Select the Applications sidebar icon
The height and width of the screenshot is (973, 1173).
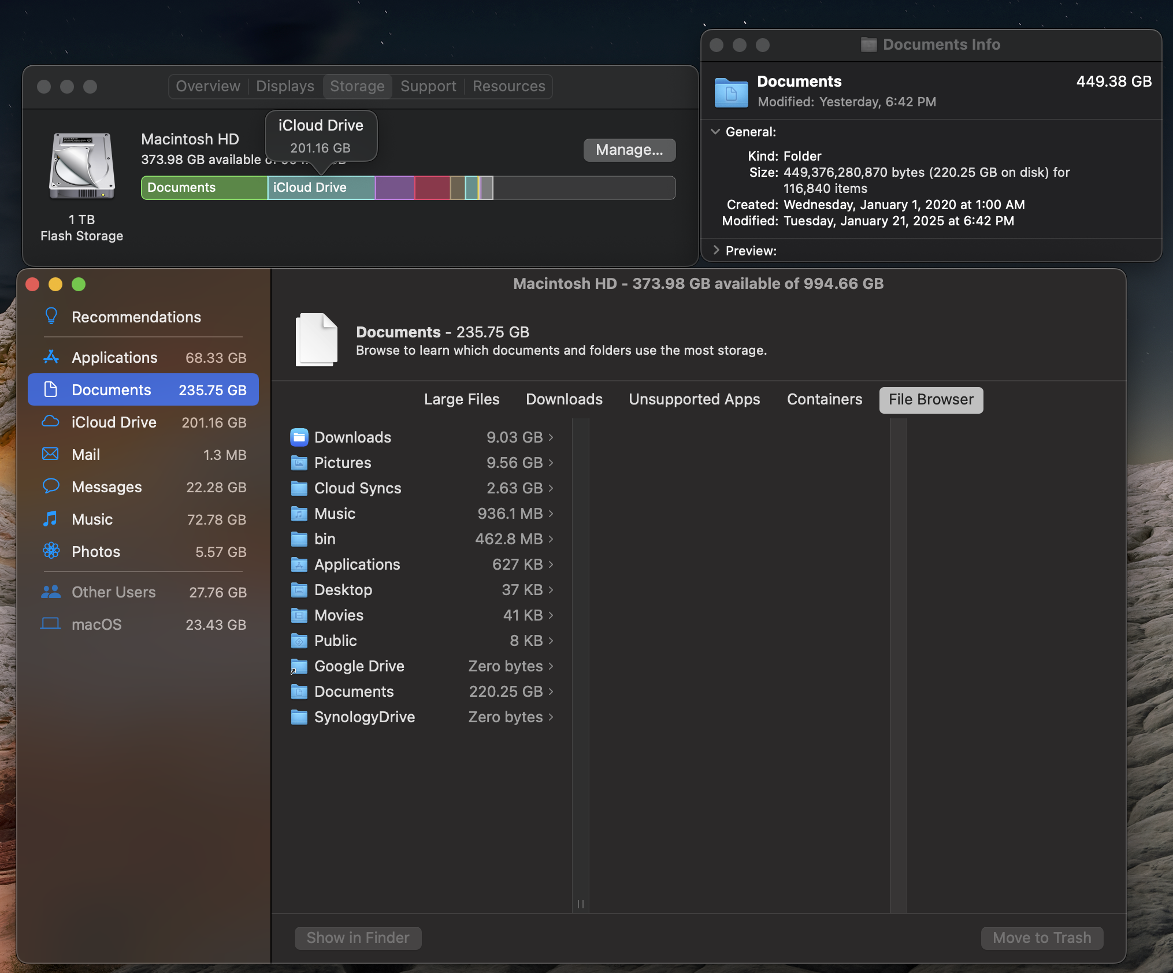click(x=51, y=357)
